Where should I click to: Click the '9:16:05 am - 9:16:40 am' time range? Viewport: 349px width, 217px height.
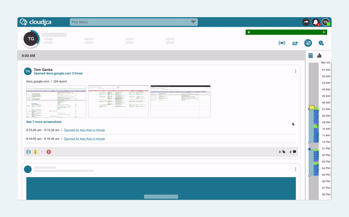(x=43, y=139)
